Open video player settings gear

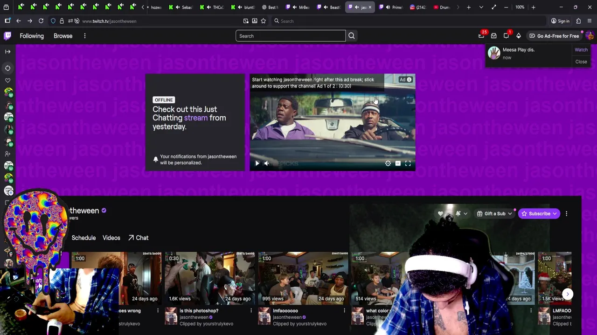click(388, 163)
